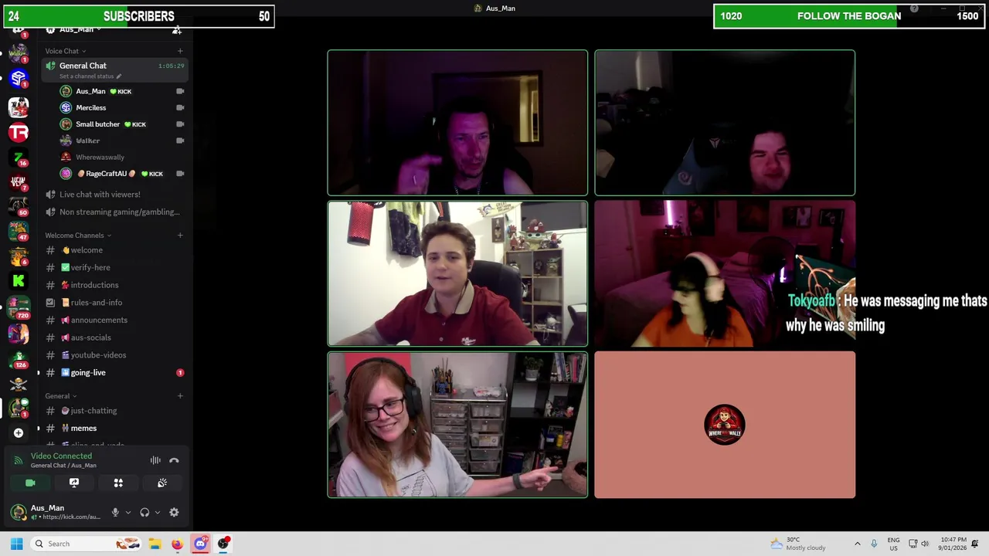The height and width of the screenshot is (556, 989).
Task: Invite people to server icon
Action: pyautogui.click(x=177, y=29)
